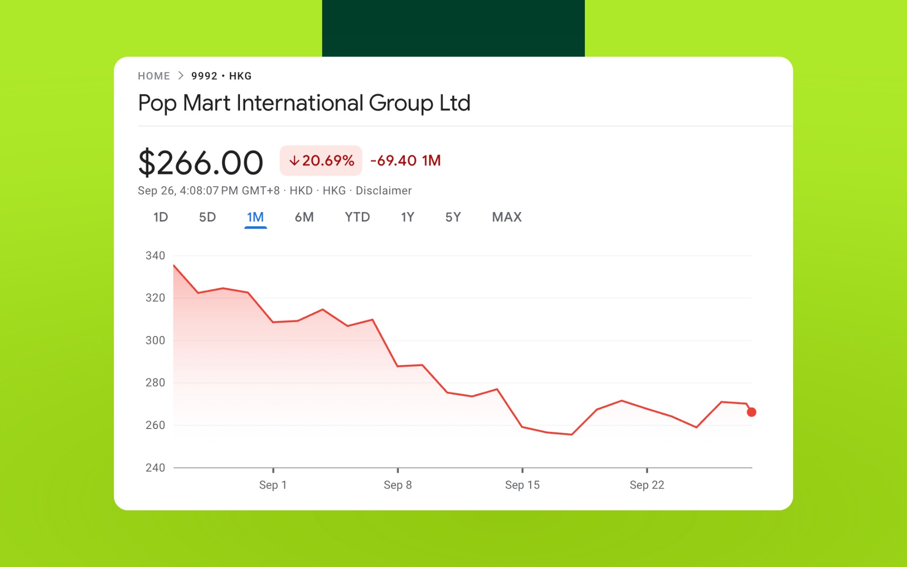907x567 pixels.
Task: Click the Sep 1 date axis label
Action: pyautogui.click(x=273, y=485)
